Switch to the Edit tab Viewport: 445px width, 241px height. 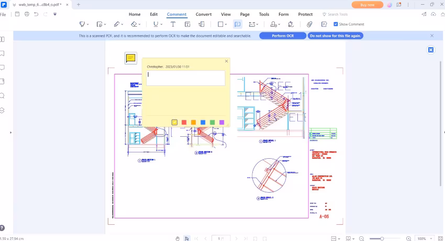[154, 14]
